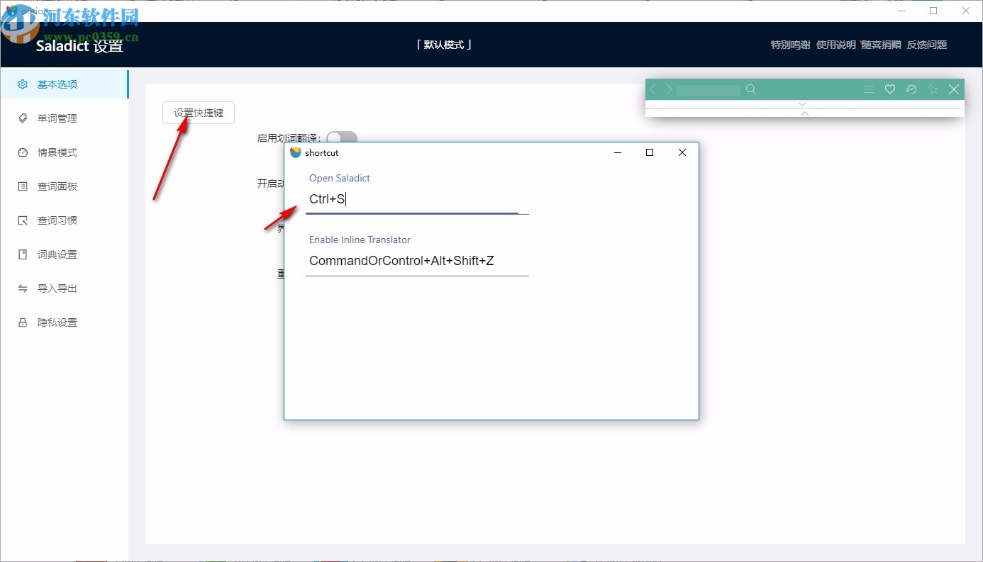
Task: Maximize the Saladict options window
Action: click(933, 11)
